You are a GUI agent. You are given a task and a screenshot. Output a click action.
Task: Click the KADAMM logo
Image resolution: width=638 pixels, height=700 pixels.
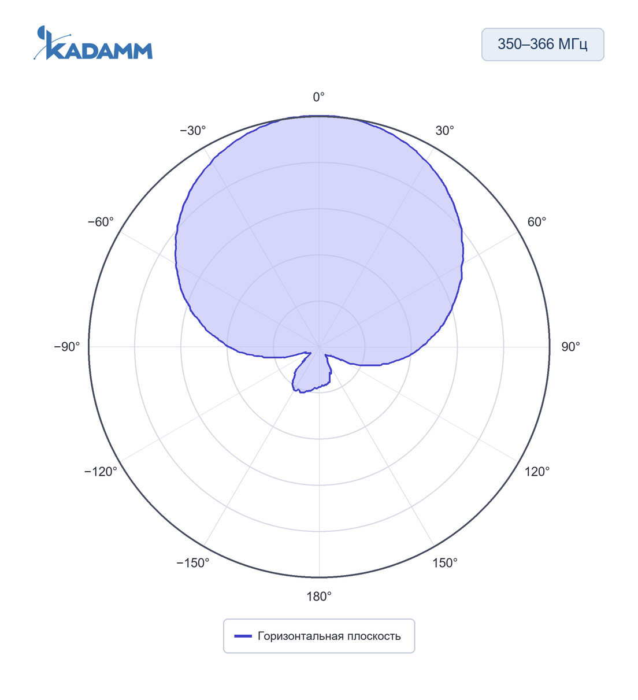point(93,43)
